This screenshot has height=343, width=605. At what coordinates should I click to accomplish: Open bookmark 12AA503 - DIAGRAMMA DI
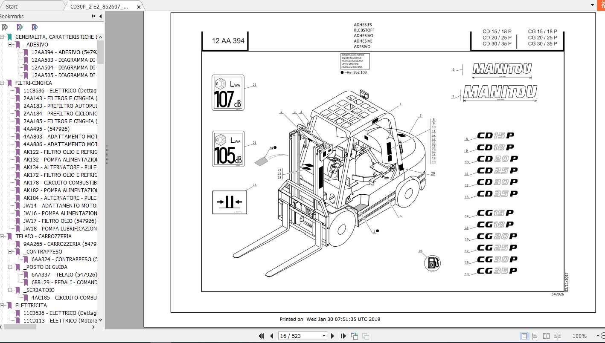pyautogui.click(x=64, y=60)
